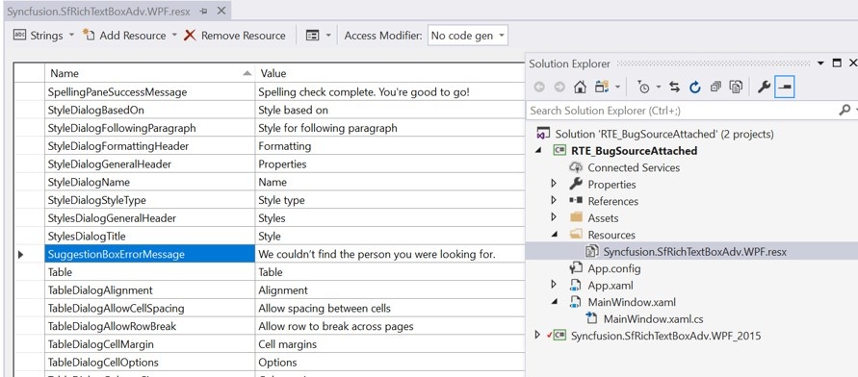Screen dimensions: 858x377
Task: Click the SpellingPaneSuccessMessage name cell
Action: 149,91
